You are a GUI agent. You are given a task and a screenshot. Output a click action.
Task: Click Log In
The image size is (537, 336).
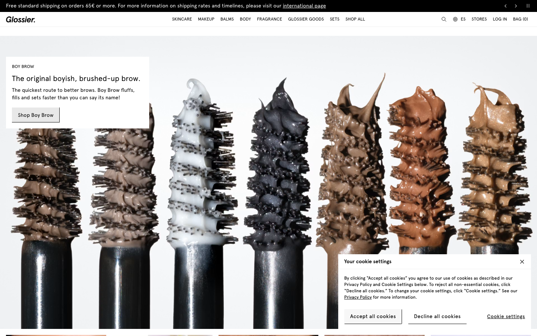(500, 19)
